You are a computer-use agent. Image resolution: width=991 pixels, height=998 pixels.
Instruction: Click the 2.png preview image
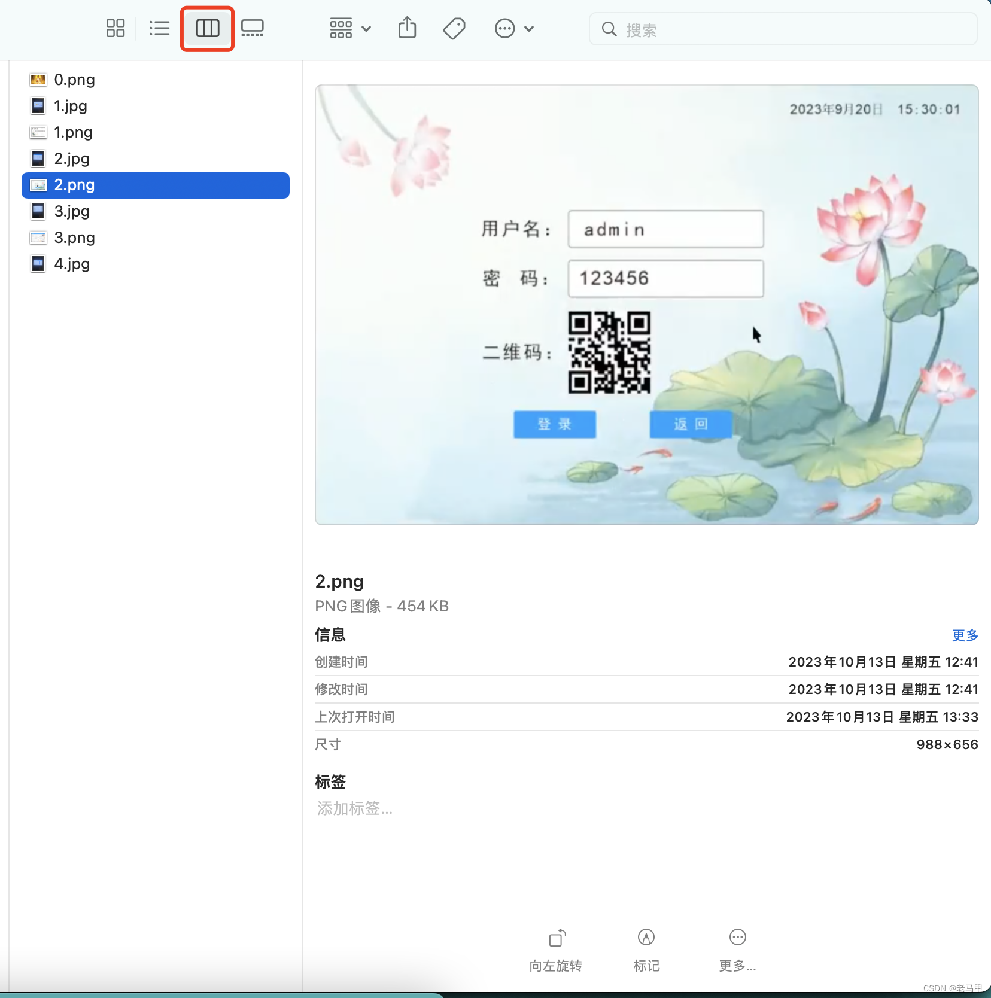[647, 305]
